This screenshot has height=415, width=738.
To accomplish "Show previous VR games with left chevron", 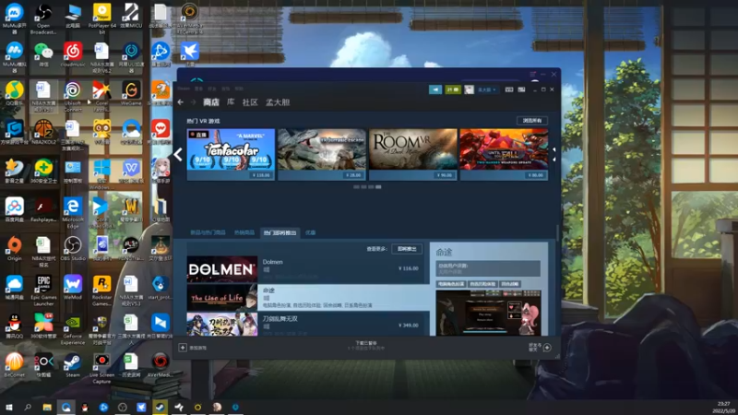I will tap(178, 154).
